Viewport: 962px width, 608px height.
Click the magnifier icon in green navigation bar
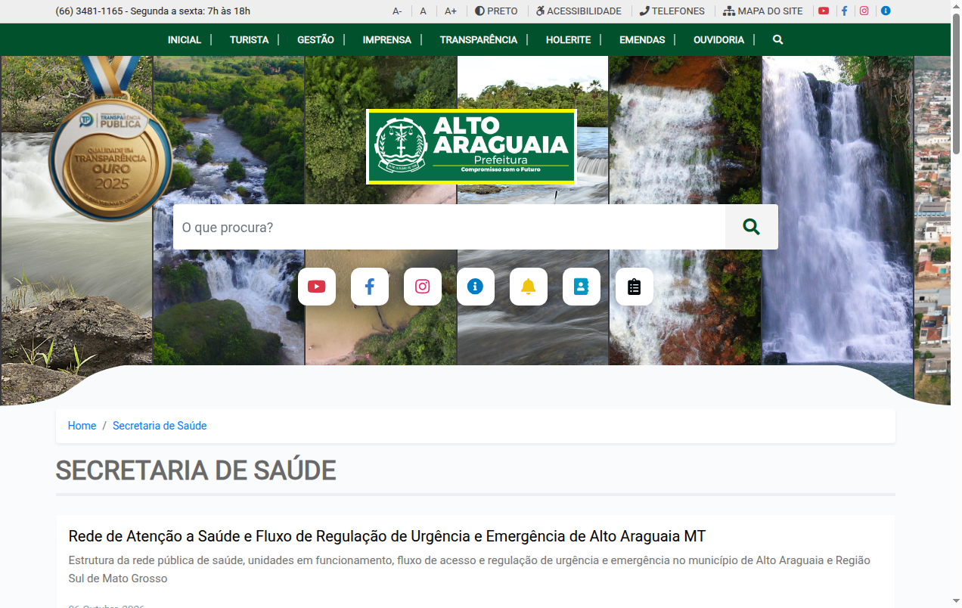click(777, 39)
